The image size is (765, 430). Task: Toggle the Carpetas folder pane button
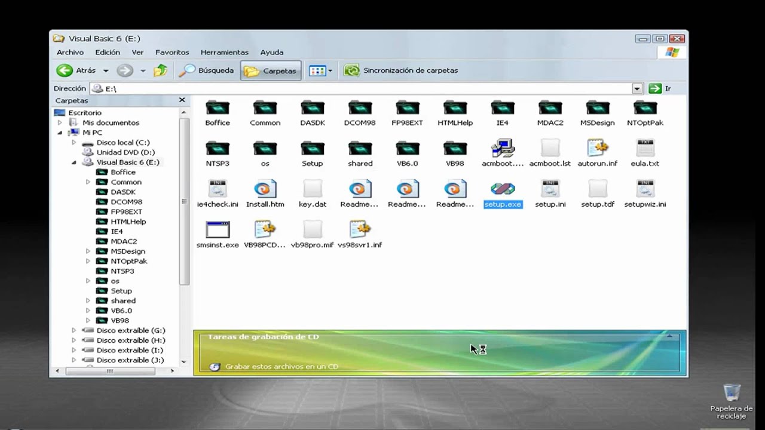[271, 70]
